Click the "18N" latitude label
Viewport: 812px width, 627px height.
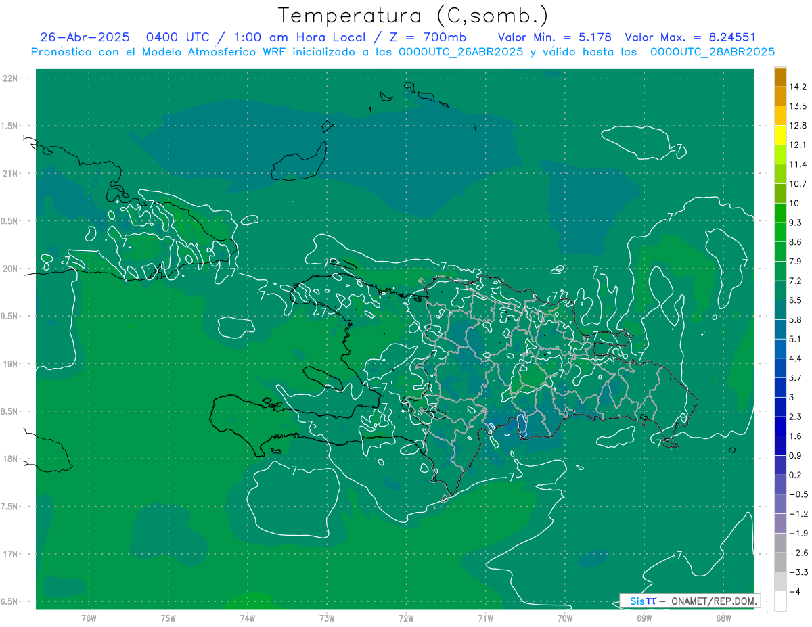pos(11,459)
